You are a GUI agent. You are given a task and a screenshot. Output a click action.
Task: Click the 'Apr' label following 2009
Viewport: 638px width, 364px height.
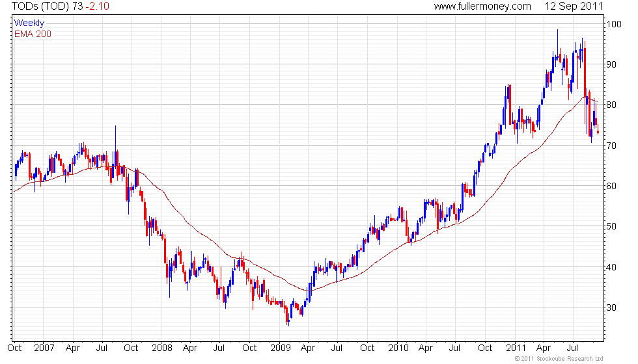pyautogui.click(x=307, y=348)
